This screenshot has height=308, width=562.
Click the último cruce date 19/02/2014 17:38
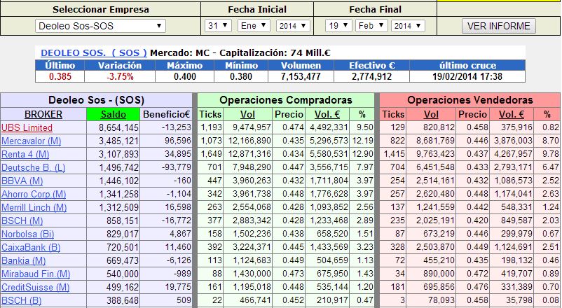(x=467, y=76)
